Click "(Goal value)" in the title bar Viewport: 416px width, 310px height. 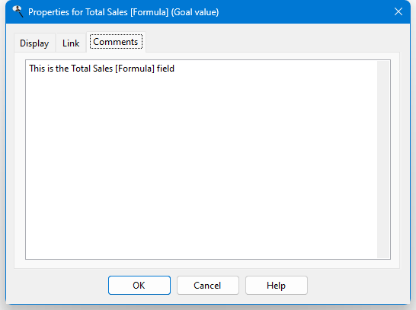pyautogui.click(x=195, y=12)
